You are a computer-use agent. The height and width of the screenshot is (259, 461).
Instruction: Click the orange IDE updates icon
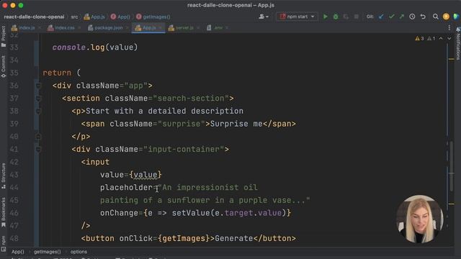446,17
